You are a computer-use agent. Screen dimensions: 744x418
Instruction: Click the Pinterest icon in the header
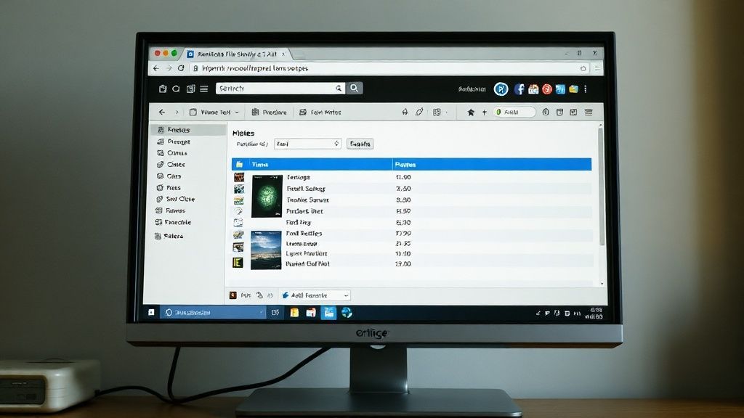(547, 89)
